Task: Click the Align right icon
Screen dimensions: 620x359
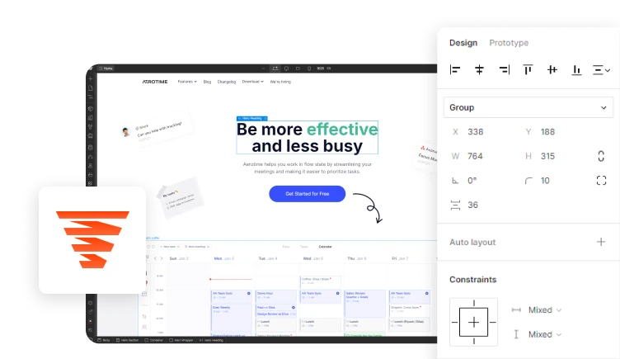Action: point(504,70)
